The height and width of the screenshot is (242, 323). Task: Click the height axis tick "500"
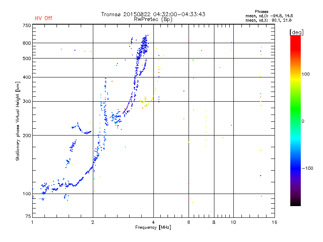(x=27, y=58)
